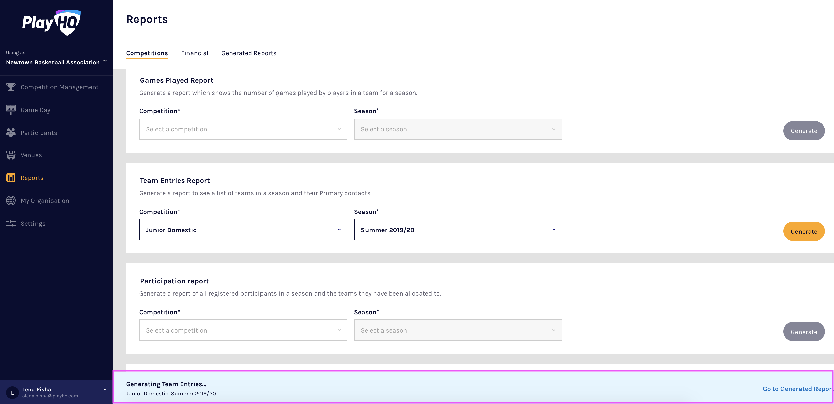This screenshot has height=404, width=834.
Task: Click the PlayHQ logo
Action: (x=51, y=23)
